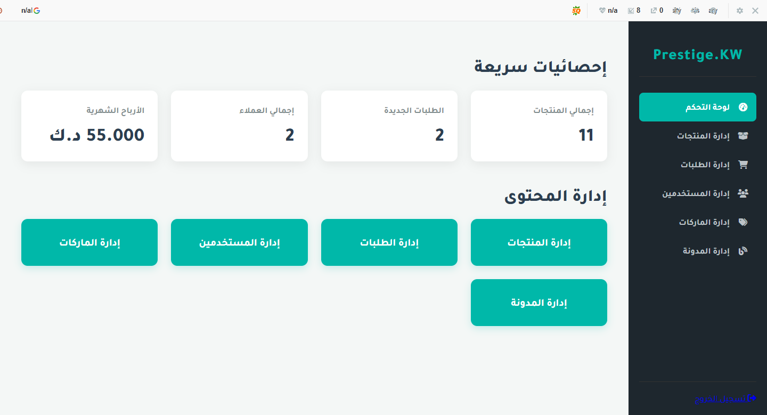Click the internal links count showing 8
This screenshot has height=415, width=767.
(634, 10)
